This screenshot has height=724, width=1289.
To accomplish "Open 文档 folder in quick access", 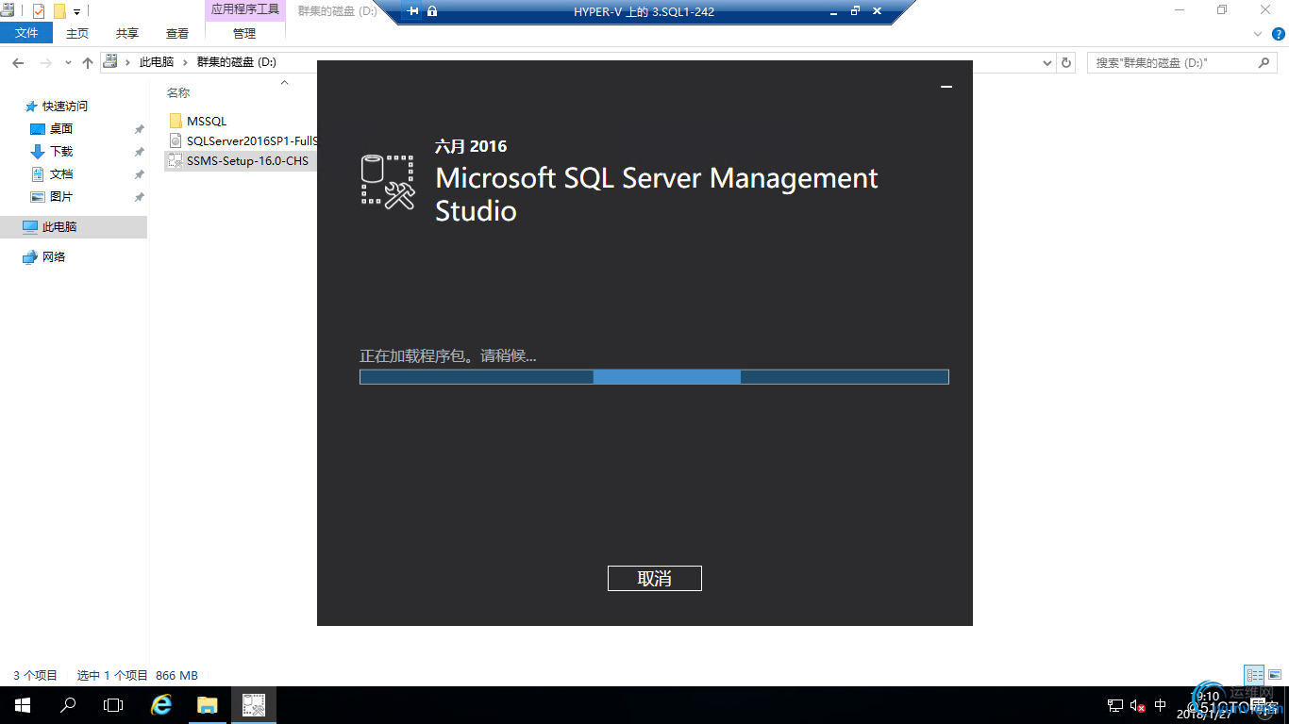I will pos(61,174).
